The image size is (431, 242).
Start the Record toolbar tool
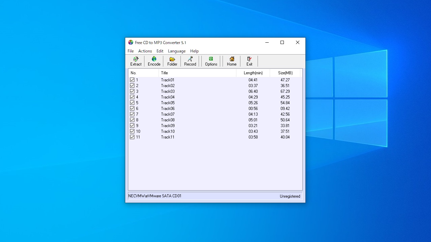coord(190,61)
